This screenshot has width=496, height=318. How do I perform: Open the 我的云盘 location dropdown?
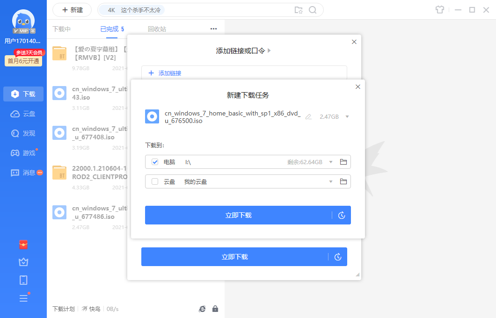point(332,181)
